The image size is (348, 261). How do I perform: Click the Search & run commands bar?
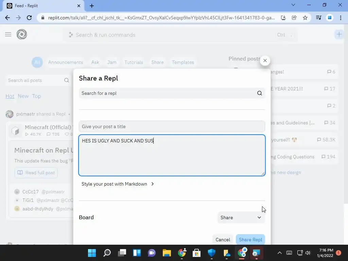pyautogui.click(x=180, y=35)
